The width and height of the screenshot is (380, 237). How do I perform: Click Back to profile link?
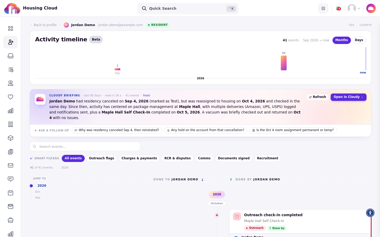pyautogui.click(x=43, y=25)
